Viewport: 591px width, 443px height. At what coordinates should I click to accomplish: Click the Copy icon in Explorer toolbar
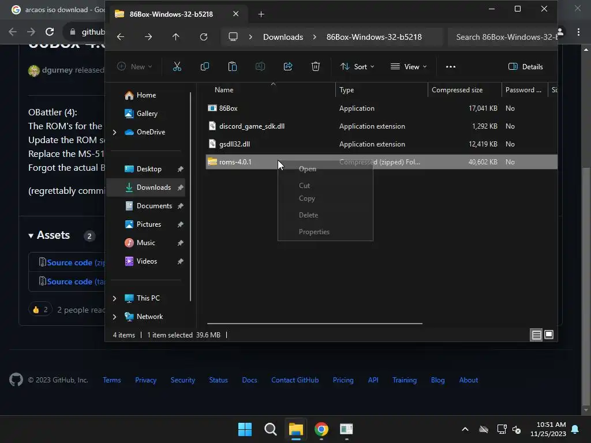pos(205,67)
